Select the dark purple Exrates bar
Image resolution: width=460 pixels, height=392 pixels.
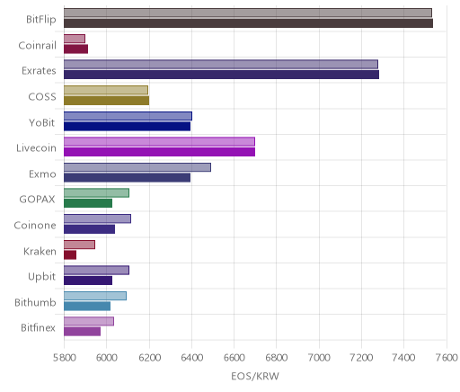click(x=221, y=75)
